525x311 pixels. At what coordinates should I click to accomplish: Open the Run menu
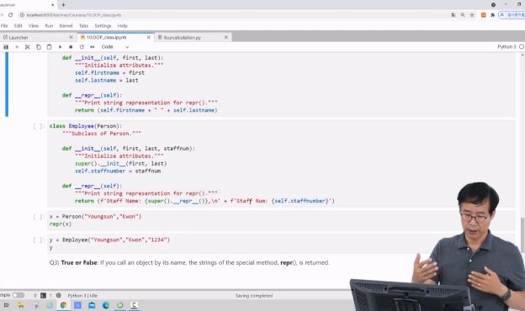click(49, 26)
